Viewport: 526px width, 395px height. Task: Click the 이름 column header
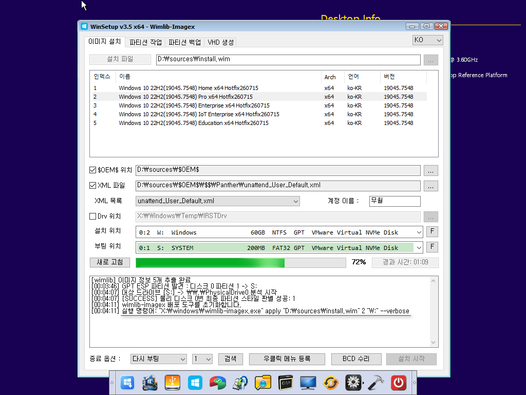(x=218, y=77)
